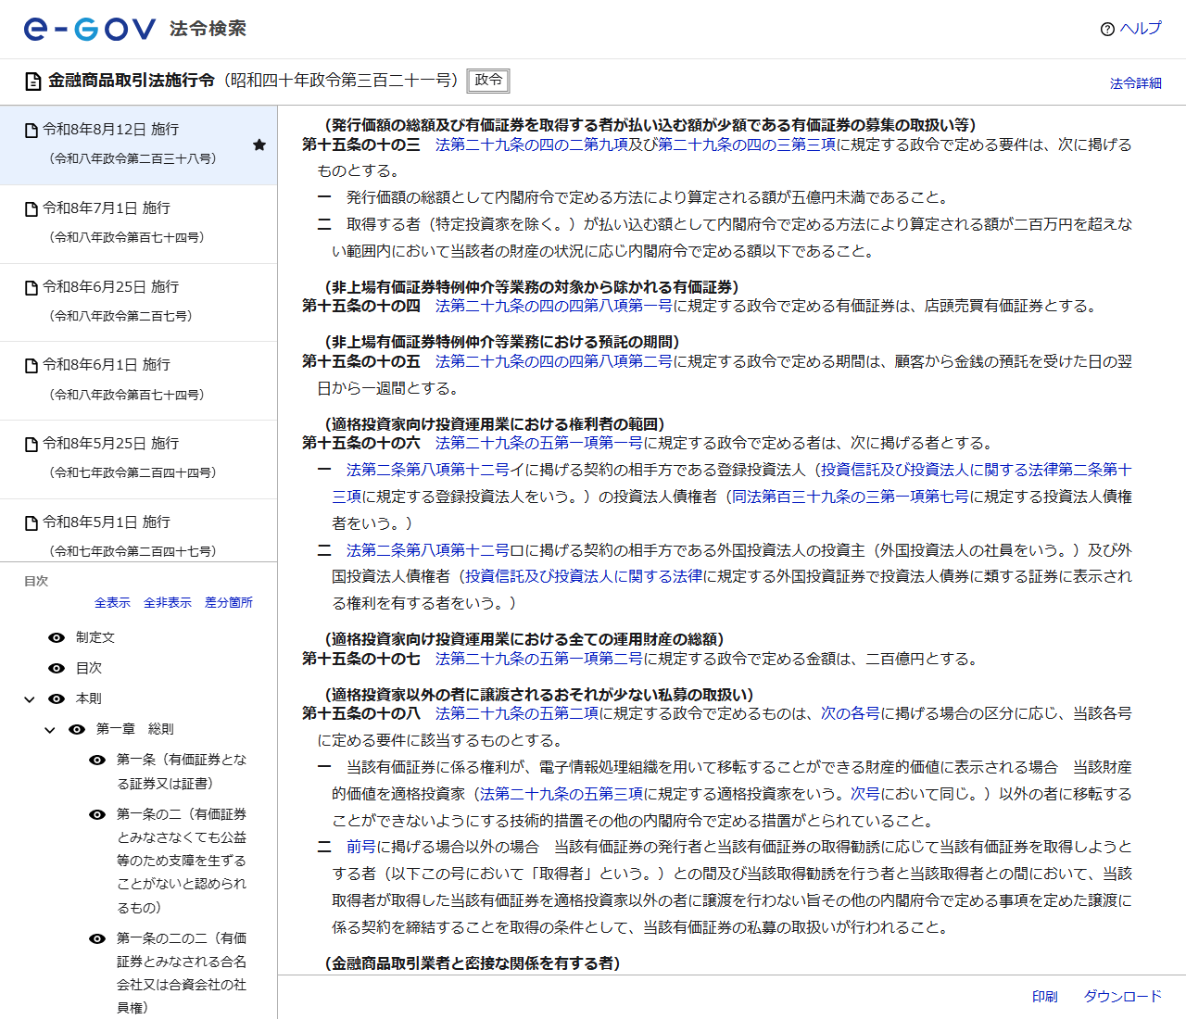Image resolution: width=1186 pixels, height=1019 pixels.
Task: Click 全非表示 in table of contents
Action: pyautogui.click(x=168, y=602)
